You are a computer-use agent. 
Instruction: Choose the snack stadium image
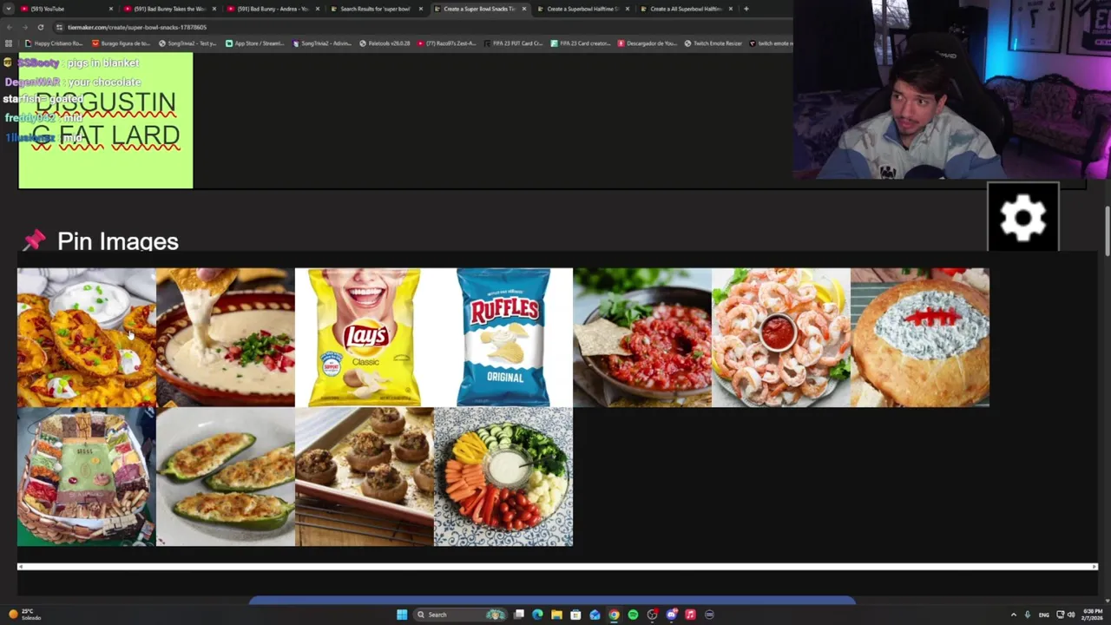tap(87, 477)
